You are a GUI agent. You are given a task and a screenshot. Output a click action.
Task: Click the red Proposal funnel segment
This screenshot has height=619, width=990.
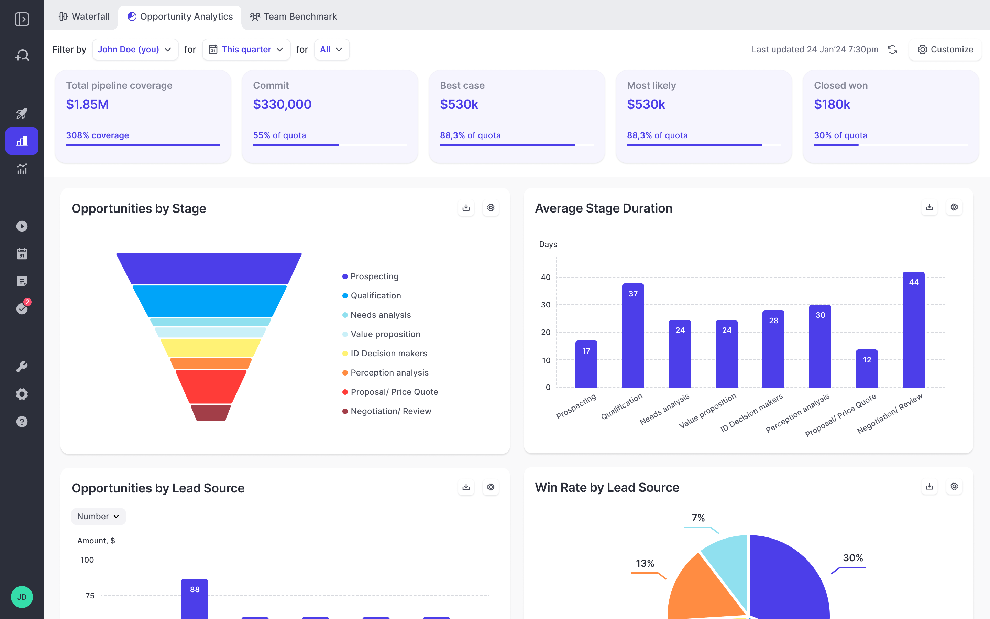pos(211,387)
